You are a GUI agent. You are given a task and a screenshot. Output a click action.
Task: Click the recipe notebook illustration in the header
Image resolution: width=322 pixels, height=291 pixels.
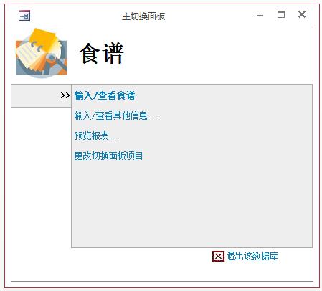pyautogui.click(x=41, y=53)
